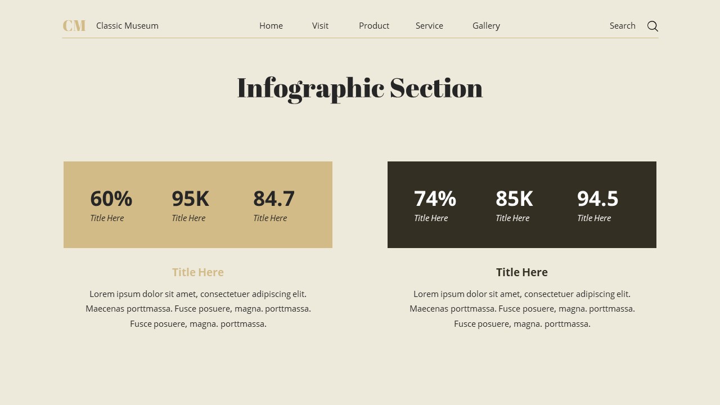
Task: Select the 84.7 statistic
Action: click(274, 198)
